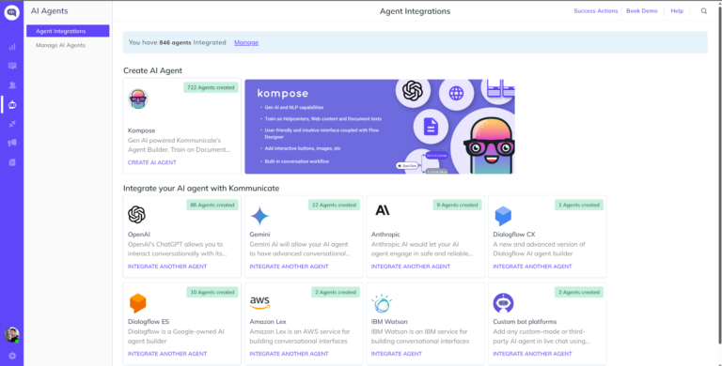722x366 pixels.
Task: Open the integrations plug sidebar icon
Action: pyautogui.click(x=12, y=124)
